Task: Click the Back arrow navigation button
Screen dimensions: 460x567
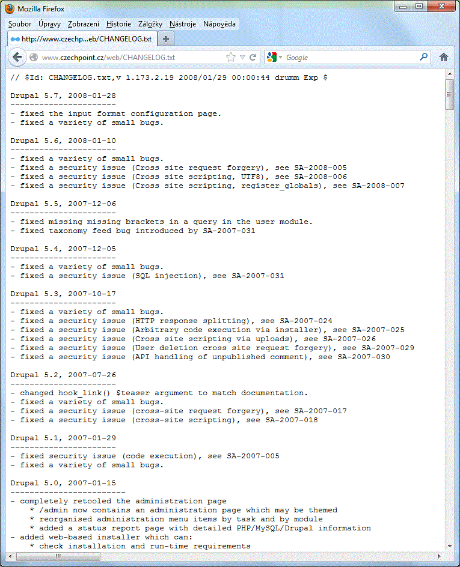Action: [17, 57]
